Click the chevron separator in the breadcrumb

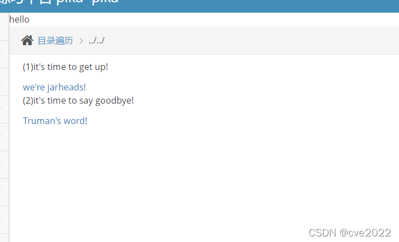click(81, 41)
